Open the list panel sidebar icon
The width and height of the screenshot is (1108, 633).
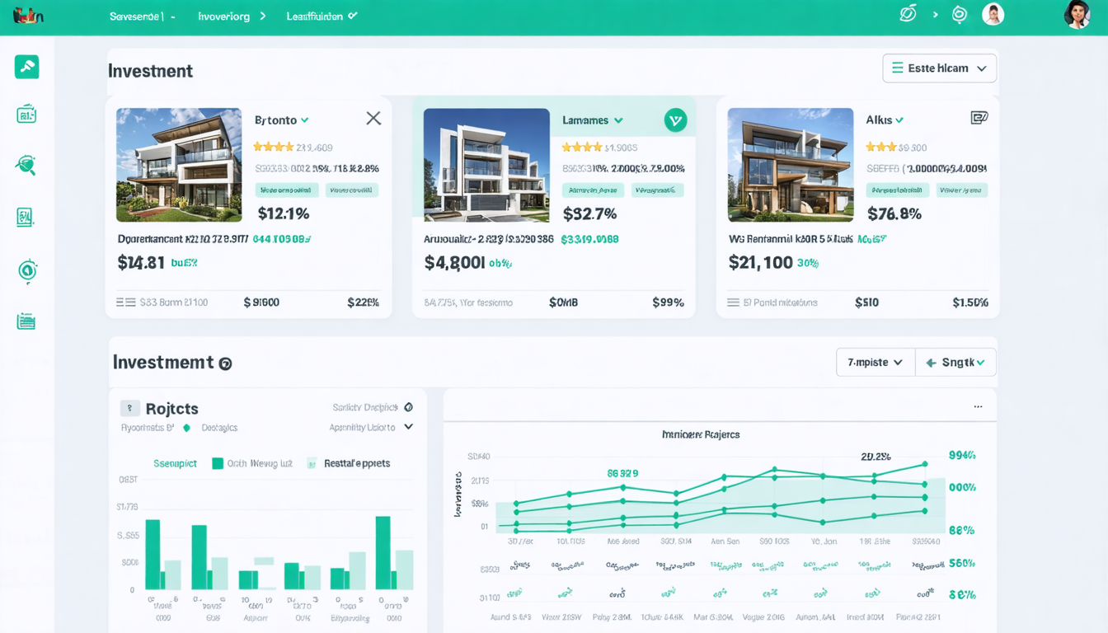[x=26, y=321]
